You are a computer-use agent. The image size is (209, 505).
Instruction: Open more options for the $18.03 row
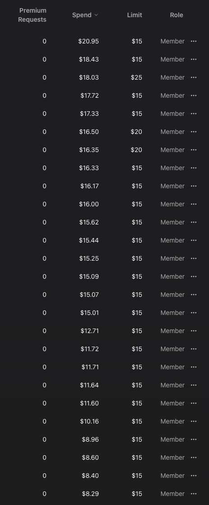coord(194,77)
